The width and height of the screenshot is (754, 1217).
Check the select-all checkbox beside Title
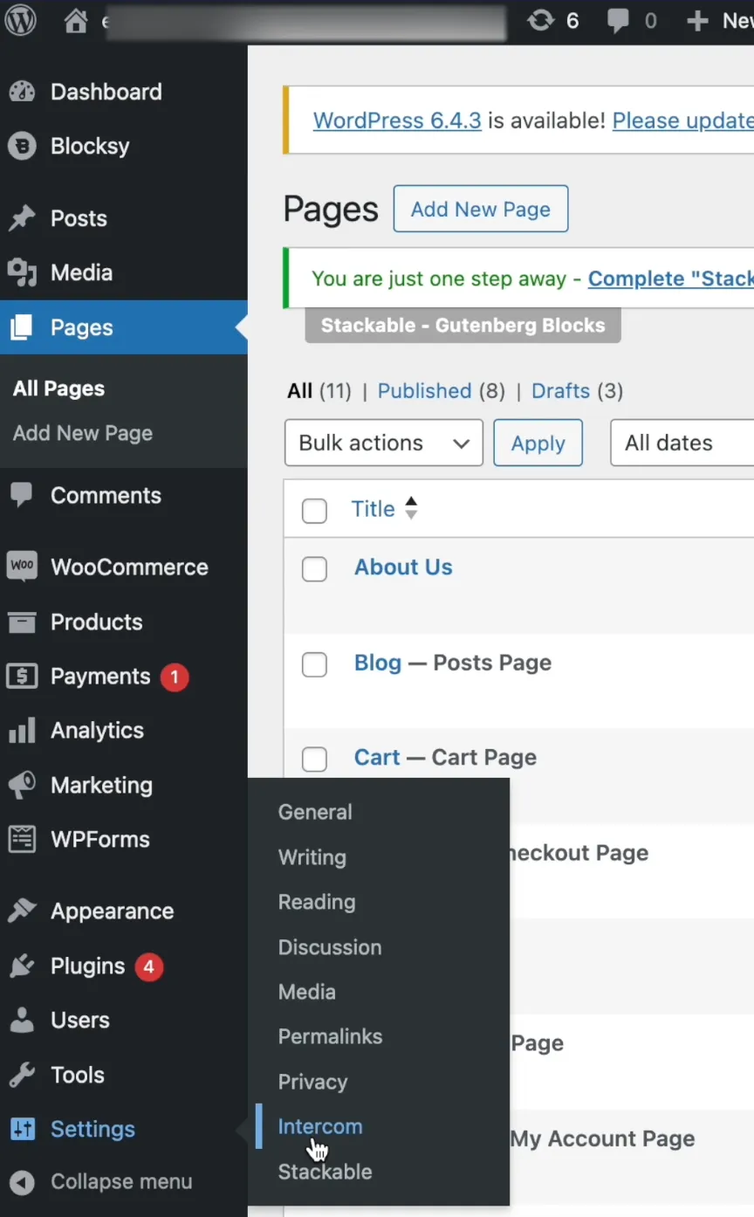point(314,511)
